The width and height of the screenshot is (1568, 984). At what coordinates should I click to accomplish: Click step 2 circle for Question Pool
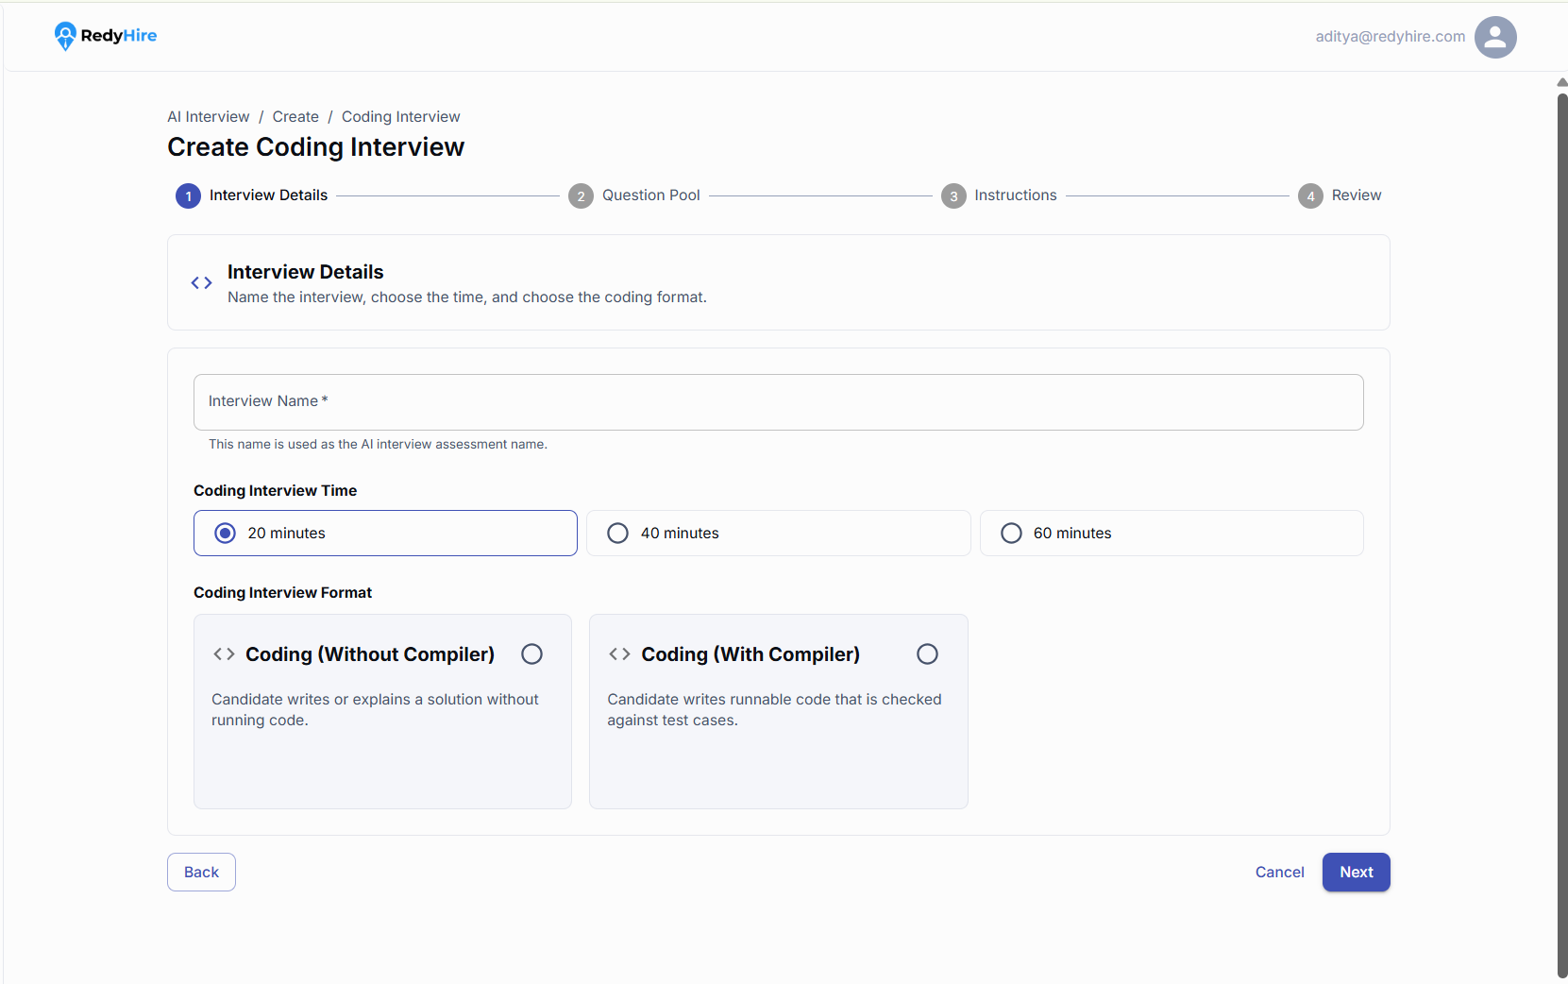click(581, 195)
